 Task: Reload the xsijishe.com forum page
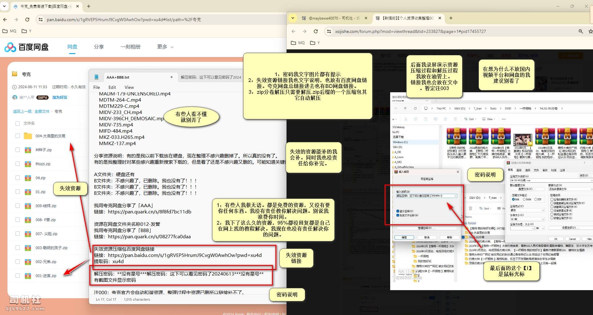pyautogui.click(x=316, y=31)
